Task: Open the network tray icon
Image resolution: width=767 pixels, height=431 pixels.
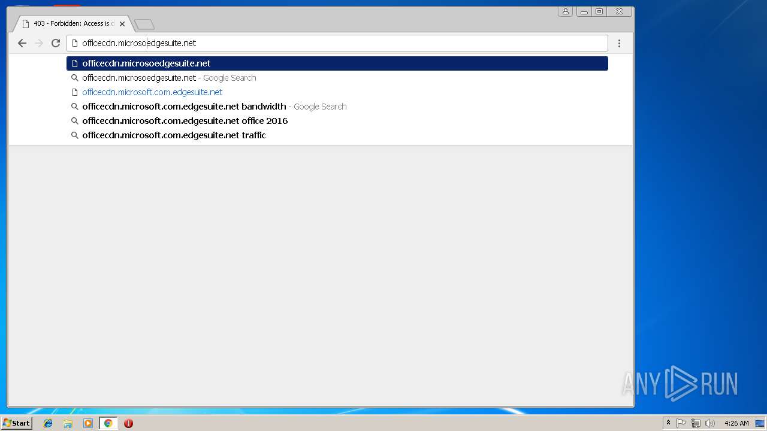Action: point(696,423)
